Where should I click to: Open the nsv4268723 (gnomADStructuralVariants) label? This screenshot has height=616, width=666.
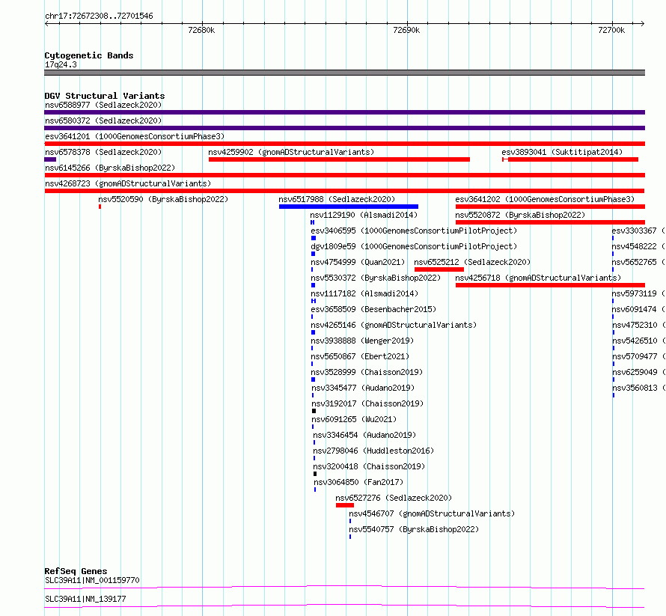128,183
